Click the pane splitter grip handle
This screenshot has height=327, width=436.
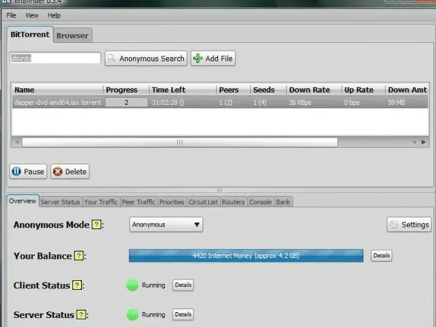point(220,190)
